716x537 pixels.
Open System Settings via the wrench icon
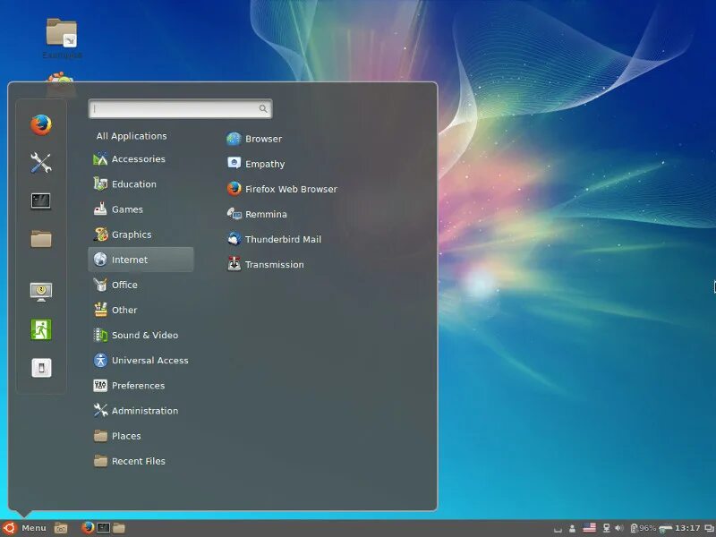39,164
